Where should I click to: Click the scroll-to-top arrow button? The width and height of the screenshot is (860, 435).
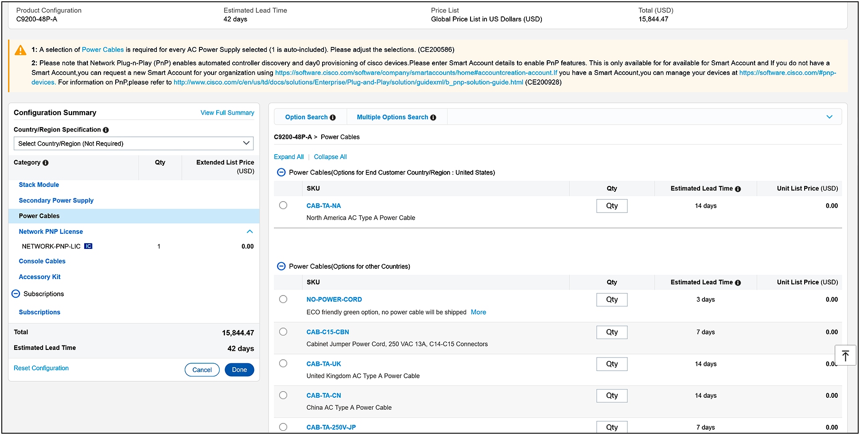(x=845, y=356)
